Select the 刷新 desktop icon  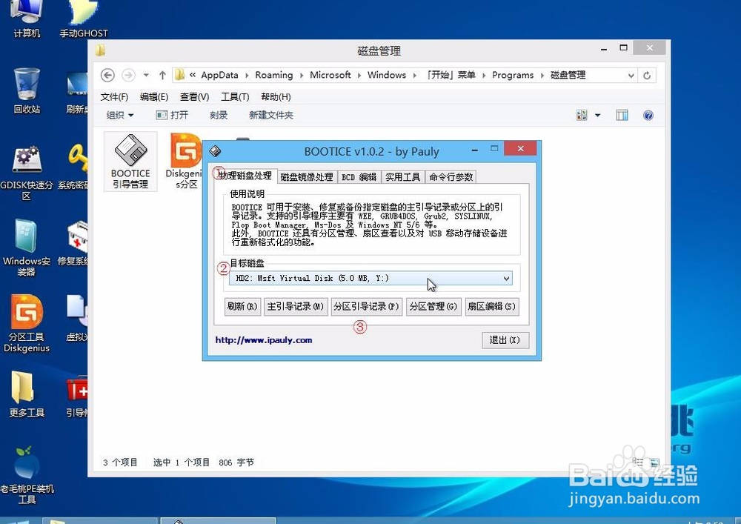pos(76,92)
